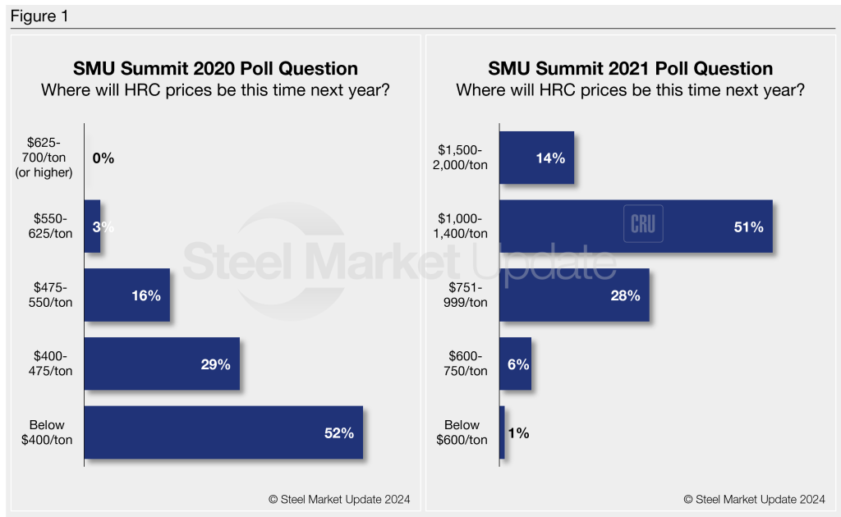
Task: Select the 29% bar in 2020 chart
Action: point(162,364)
